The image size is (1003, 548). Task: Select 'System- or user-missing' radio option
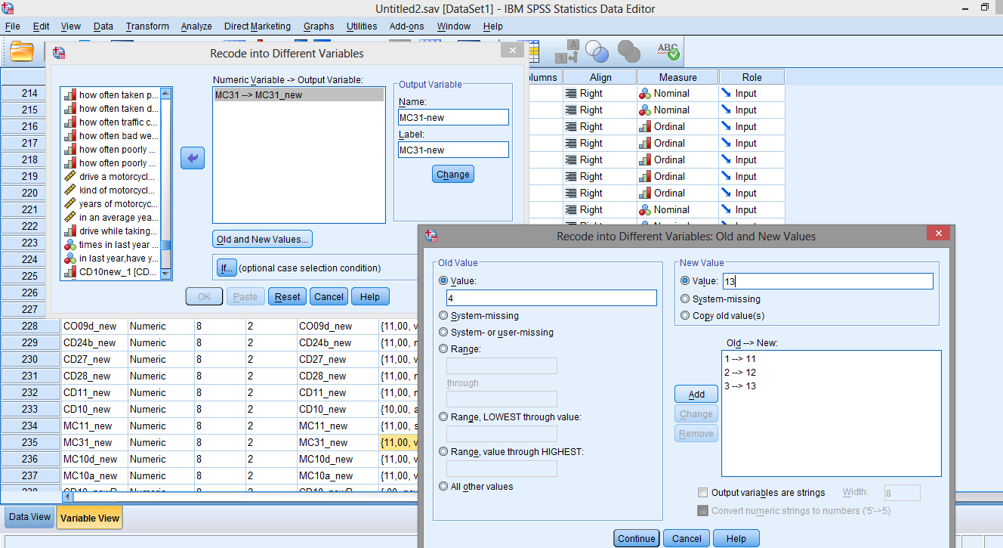coord(443,332)
